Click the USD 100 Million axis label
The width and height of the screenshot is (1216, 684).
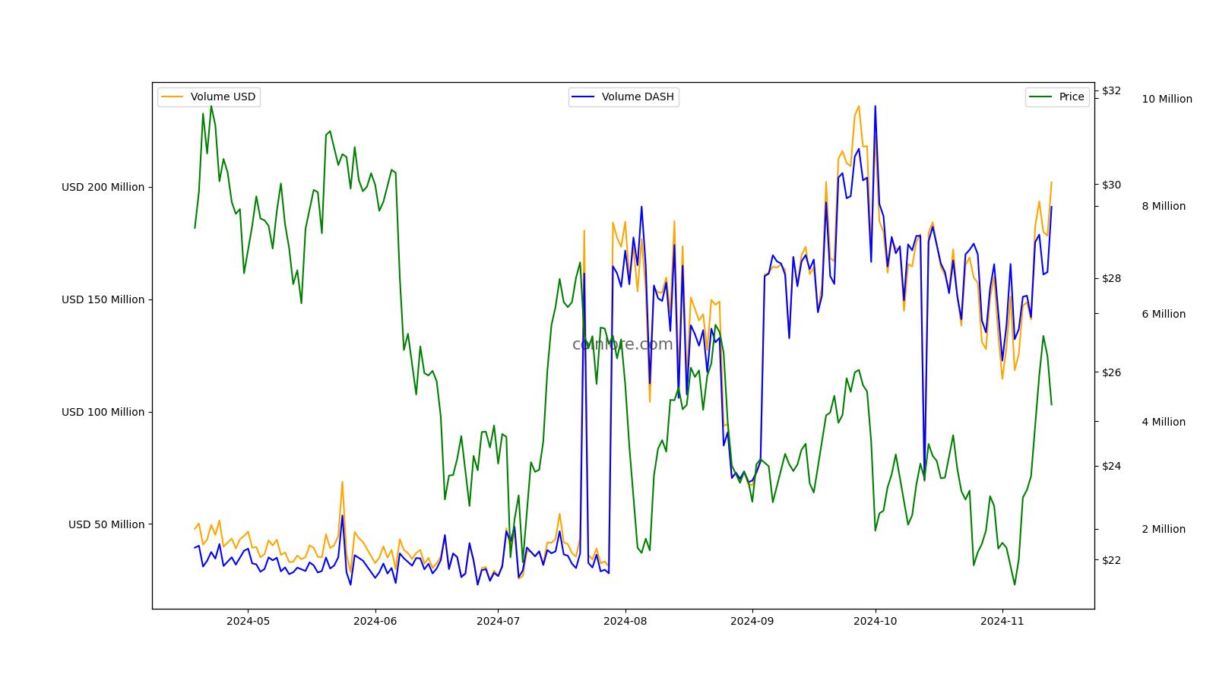click(x=103, y=413)
